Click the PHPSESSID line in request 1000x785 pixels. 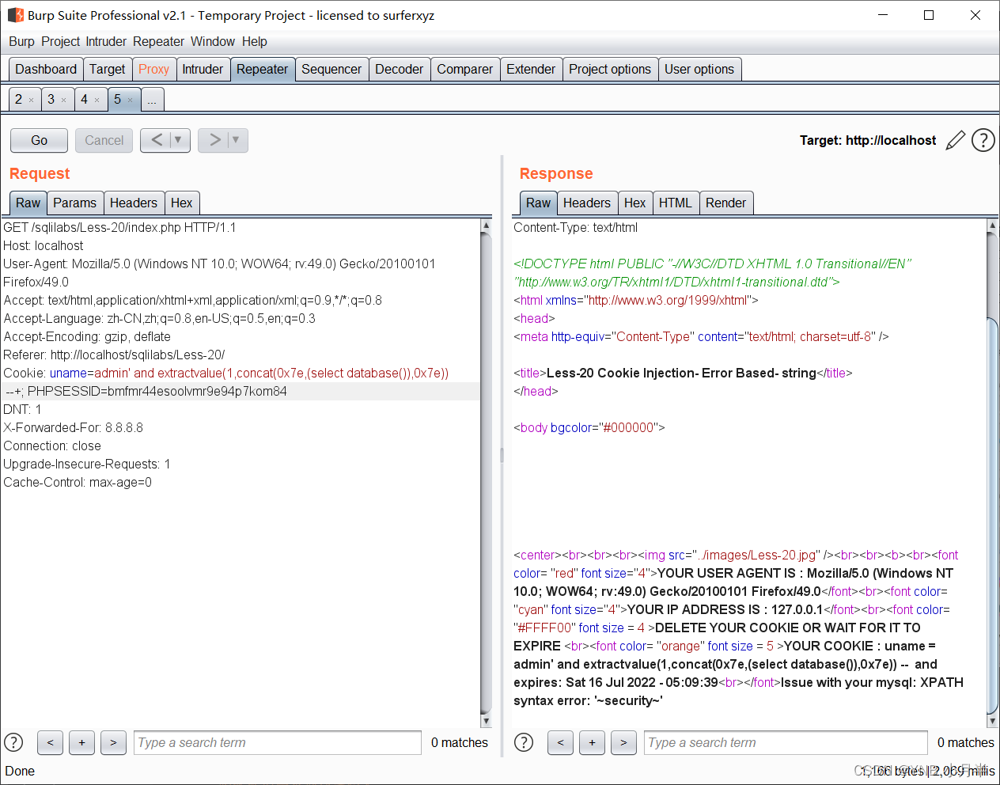coord(146,391)
